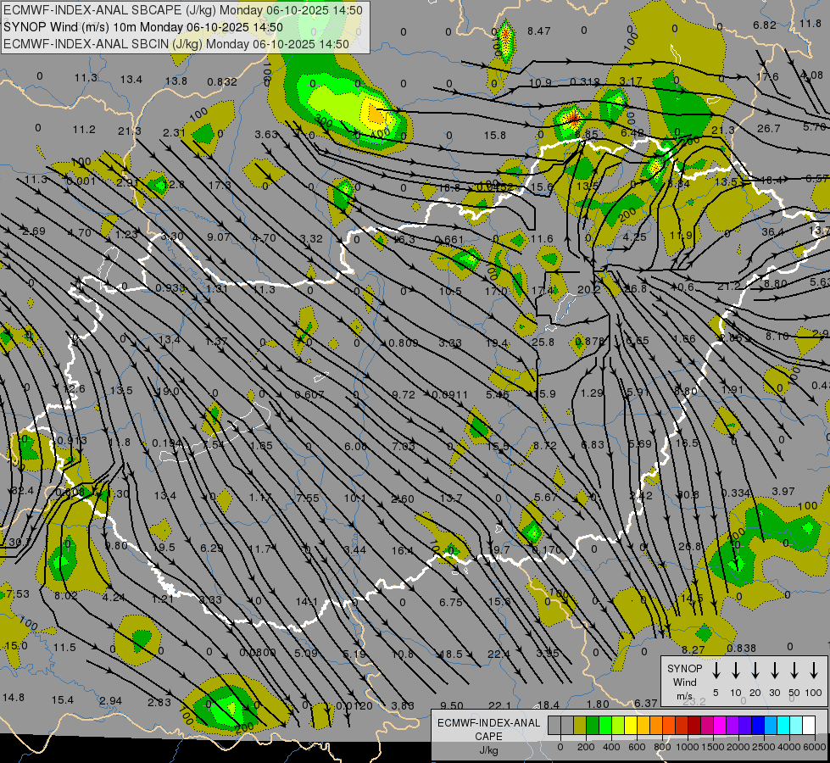This screenshot has height=763, width=830.
Task: Click the map value 8.47
Action: [x=539, y=31]
